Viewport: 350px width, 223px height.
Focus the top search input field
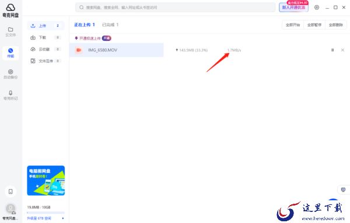pyautogui.click(x=176, y=8)
